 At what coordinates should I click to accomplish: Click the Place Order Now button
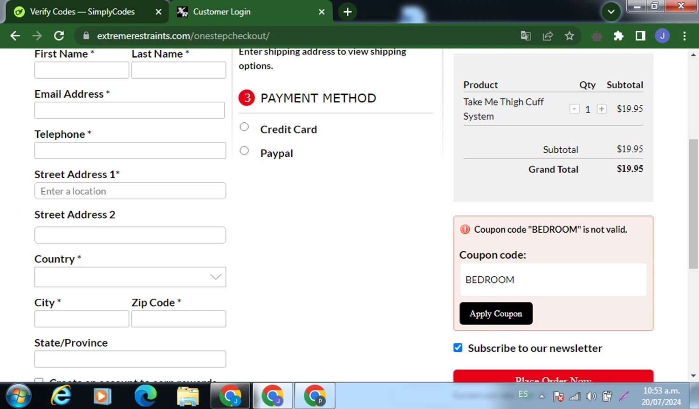[553, 376]
